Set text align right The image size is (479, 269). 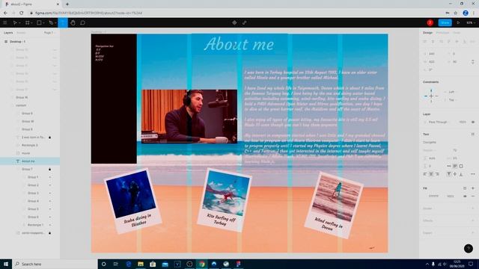click(x=437, y=174)
